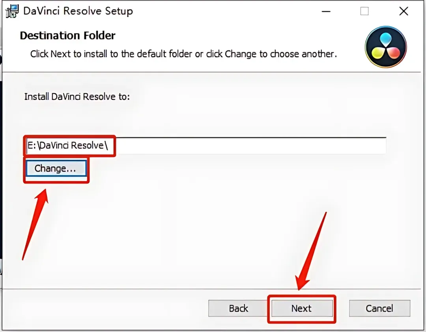Open the Change... folder browser
Image resolution: width=426 pixels, height=332 pixels.
56,168
